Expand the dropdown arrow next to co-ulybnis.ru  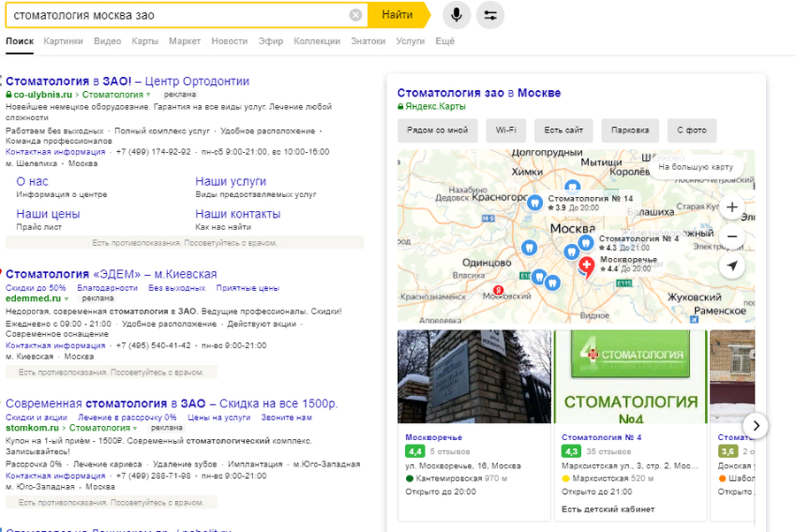click(x=149, y=95)
